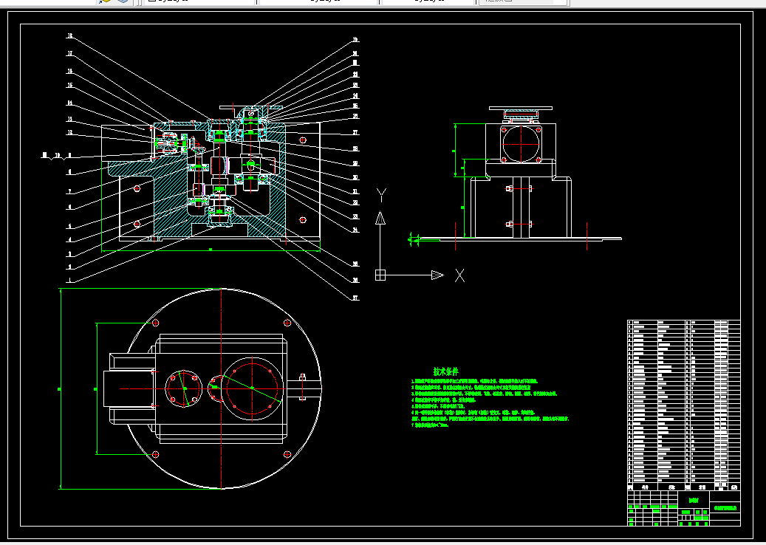Select the X axis label
The height and width of the screenshot is (545, 766).
pos(459,275)
